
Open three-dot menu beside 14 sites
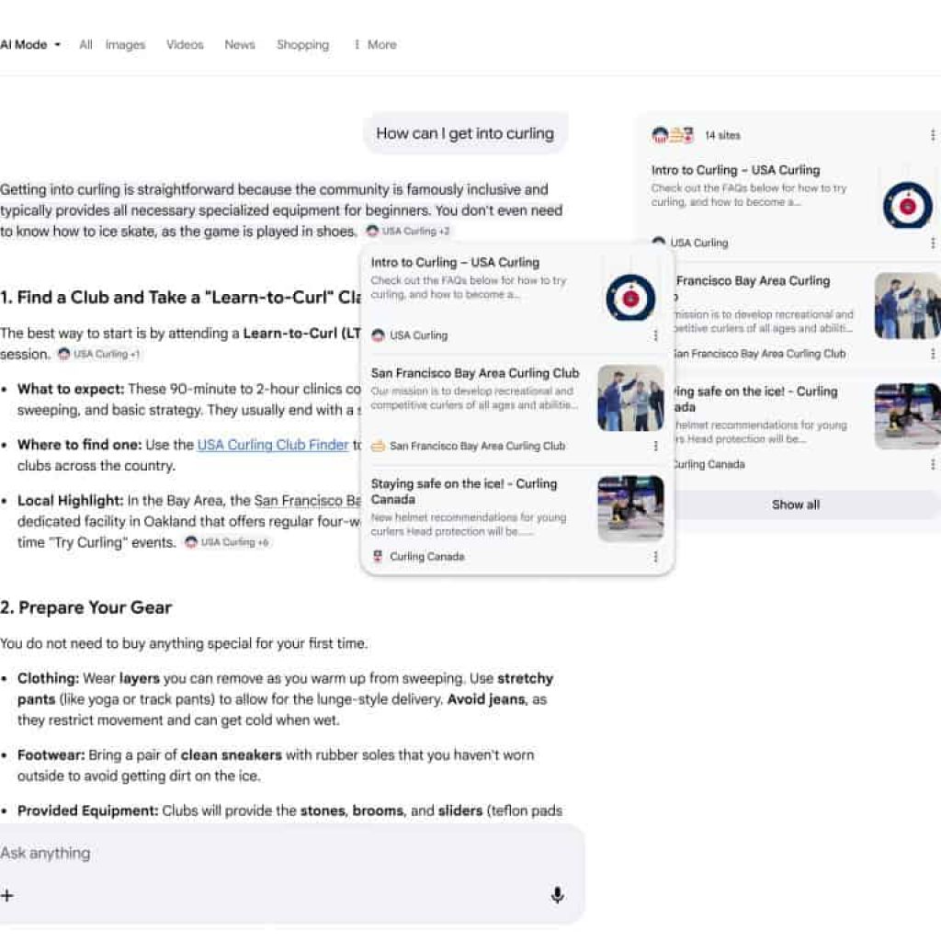tap(933, 135)
